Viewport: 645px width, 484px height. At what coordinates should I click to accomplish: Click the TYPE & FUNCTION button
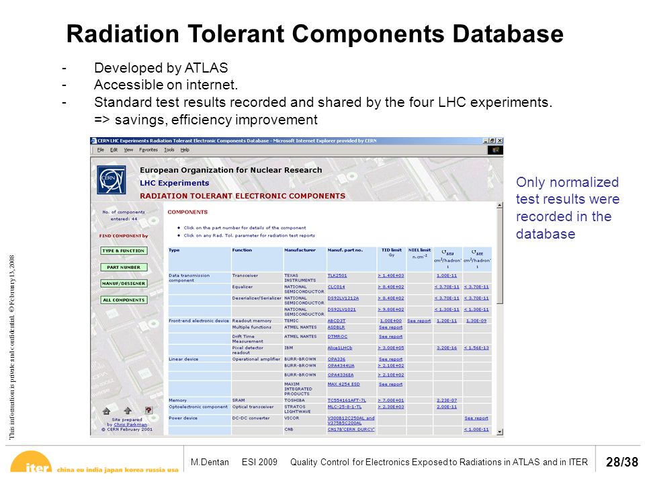click(x=124, y=251)
